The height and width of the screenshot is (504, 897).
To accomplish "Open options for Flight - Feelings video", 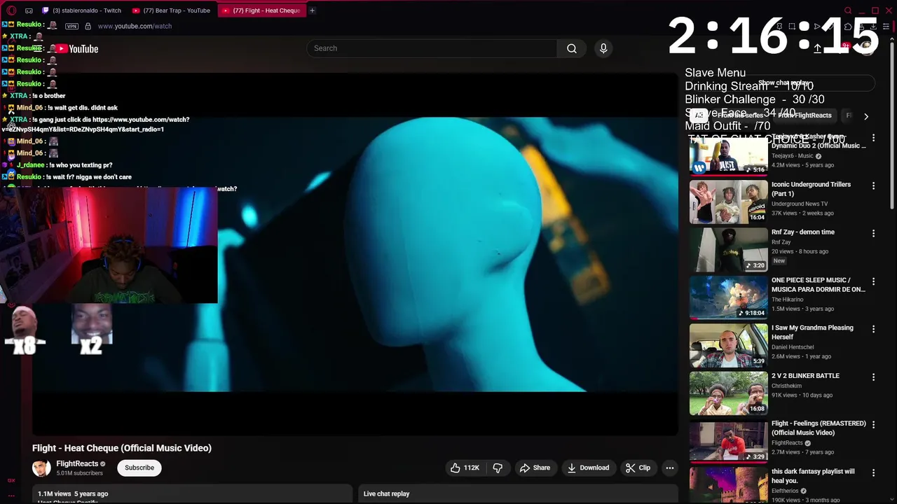I will pos(873,425).
